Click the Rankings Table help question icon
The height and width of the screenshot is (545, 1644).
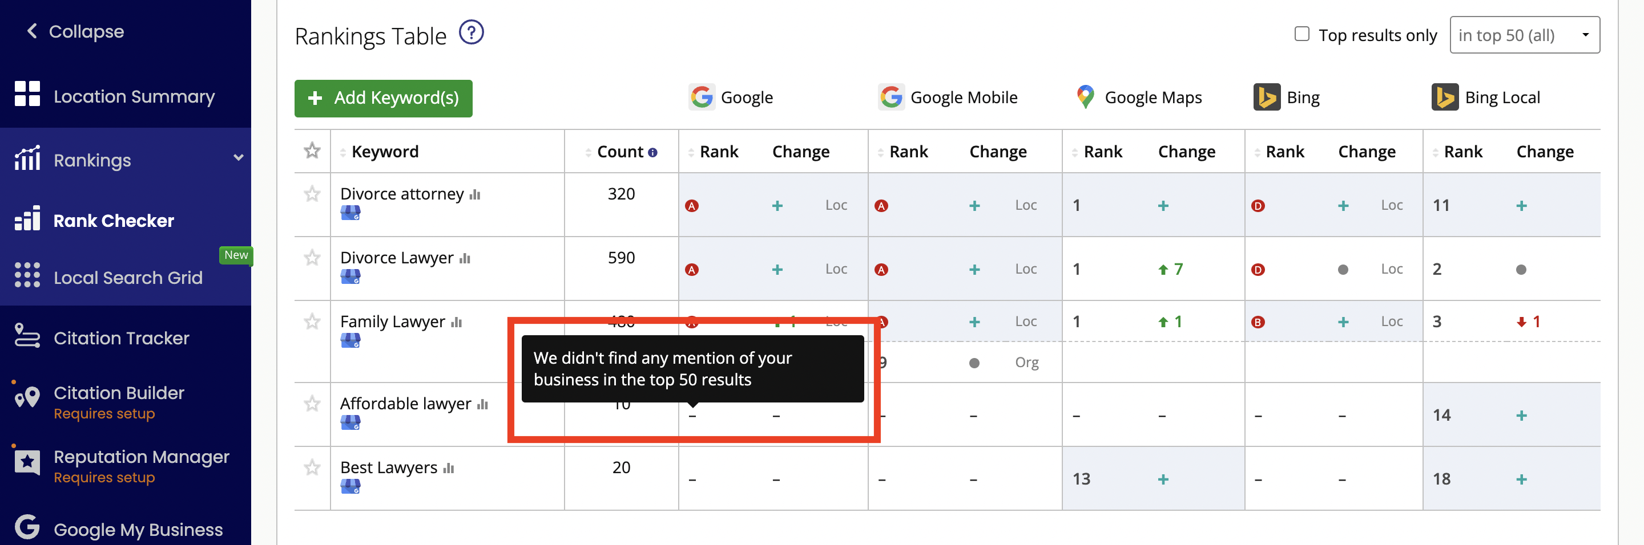471,32
